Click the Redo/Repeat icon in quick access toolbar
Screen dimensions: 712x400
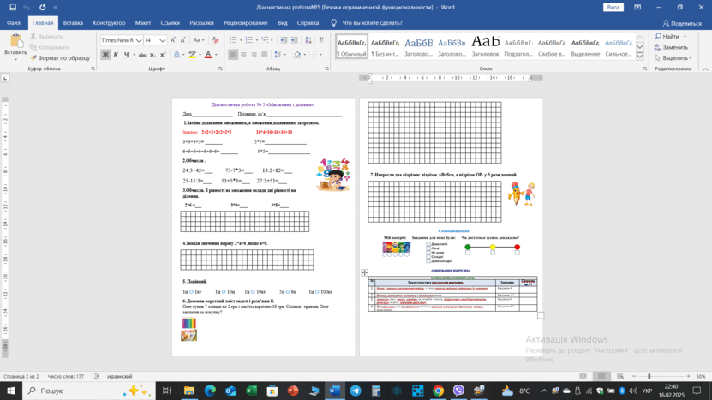[x=43, y=7]
